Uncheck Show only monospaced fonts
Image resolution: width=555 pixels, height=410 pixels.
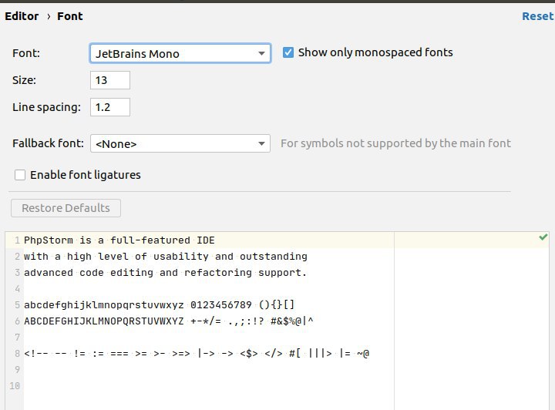point(288,52)
